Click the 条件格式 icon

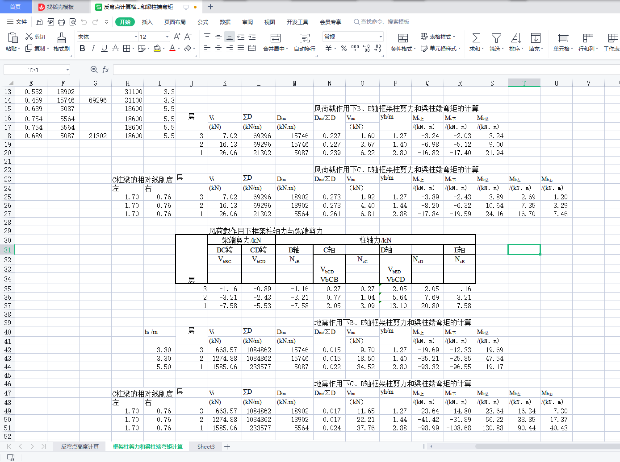(403, 38)
